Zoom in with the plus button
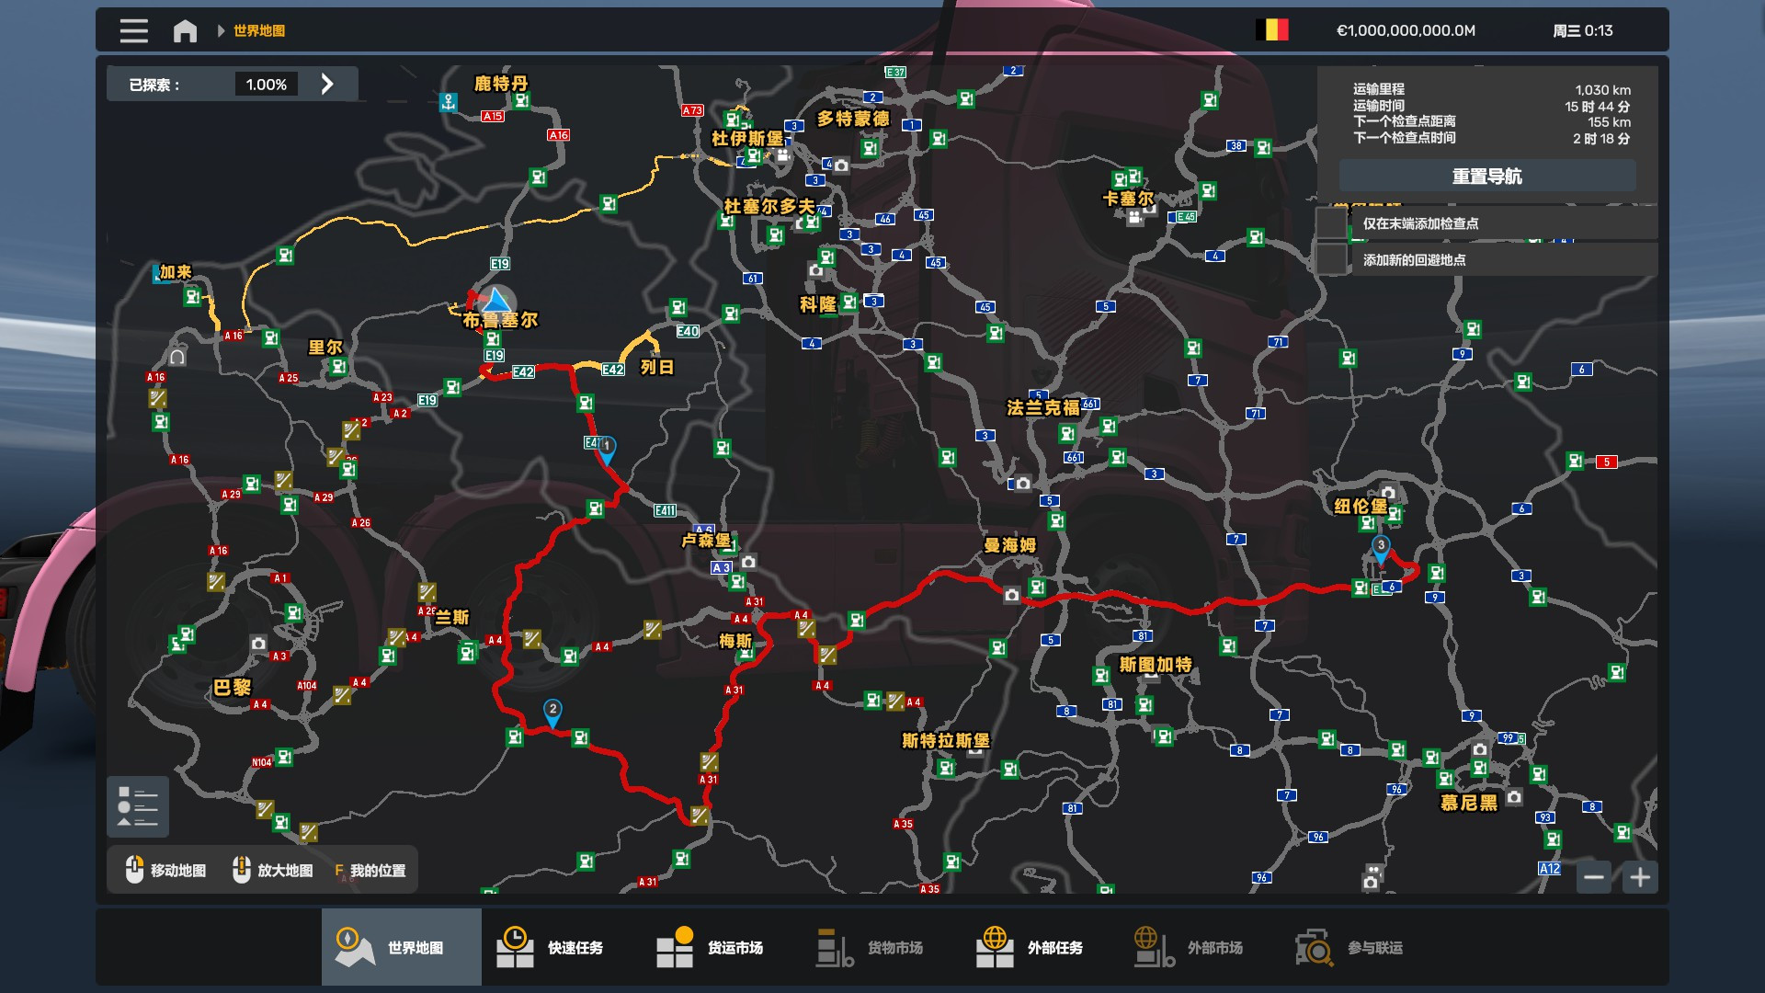The image size is (1765, 993). [x=1640, y=877]
